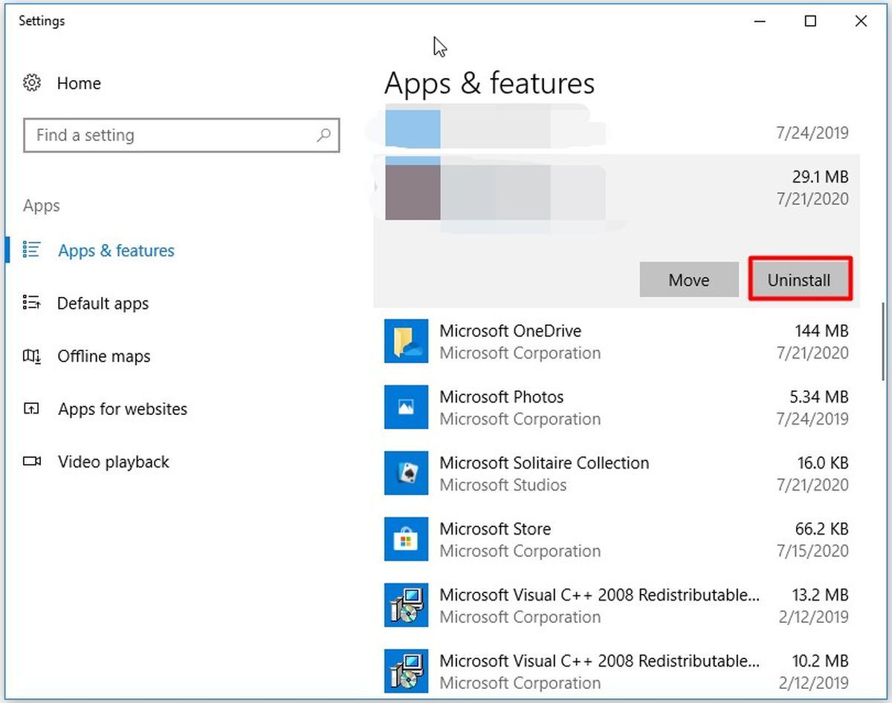Click the Apps for websites icon
The height and width of the screenshot is (703, 892).
pyautogui.click(x=31, y=409)
